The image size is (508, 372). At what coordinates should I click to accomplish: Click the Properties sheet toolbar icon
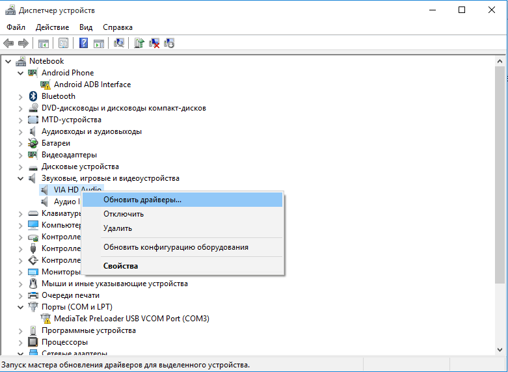[x=63, y=44]
